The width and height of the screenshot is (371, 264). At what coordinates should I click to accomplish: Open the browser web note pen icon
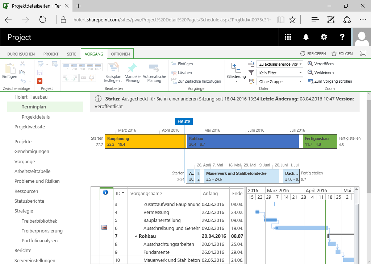[x=331, y=20]
